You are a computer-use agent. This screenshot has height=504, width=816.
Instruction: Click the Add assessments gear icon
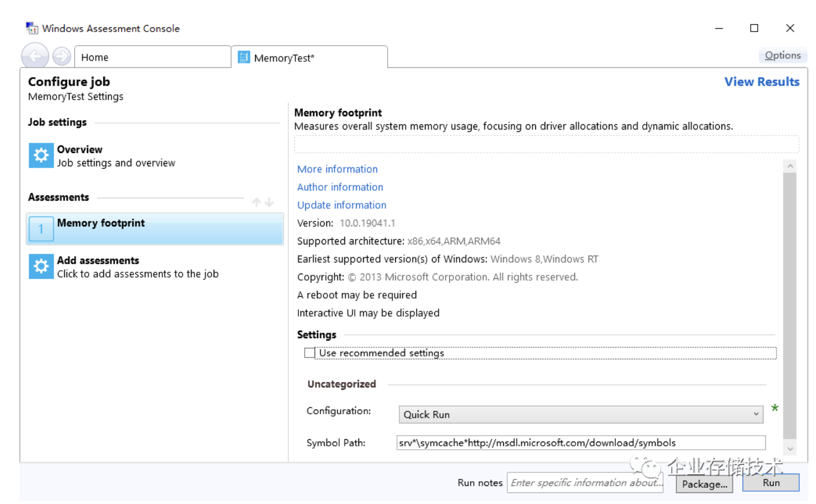pyautogui.click(x=41, y=267)
